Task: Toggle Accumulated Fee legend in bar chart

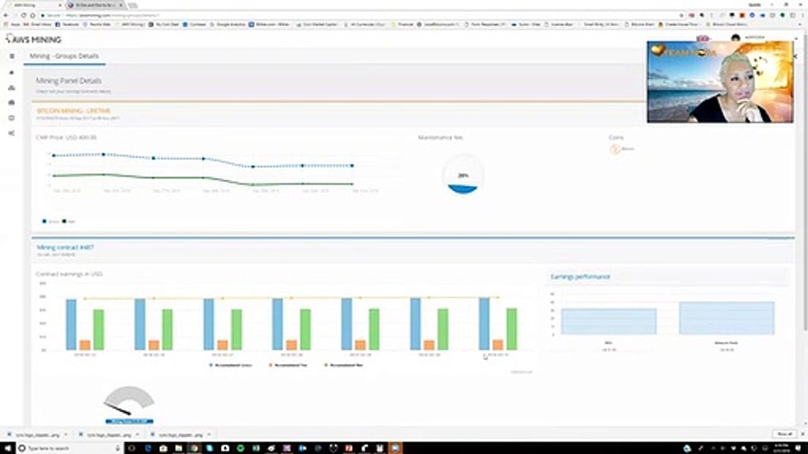Action: pyautogui.click(x=289, y=365)
